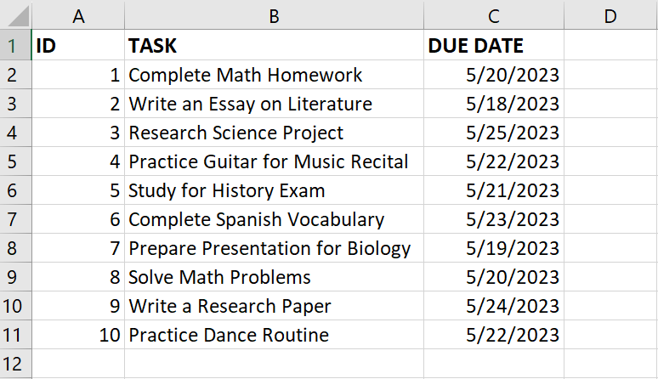Select column A header
The image size is (658, 379).
(x=78, y=15)
